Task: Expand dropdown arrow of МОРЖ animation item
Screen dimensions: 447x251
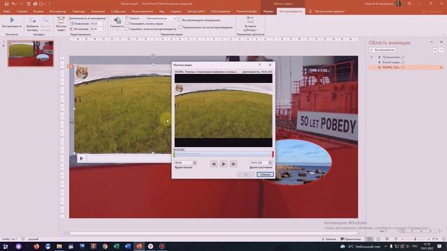Action: tap(441, 68)
